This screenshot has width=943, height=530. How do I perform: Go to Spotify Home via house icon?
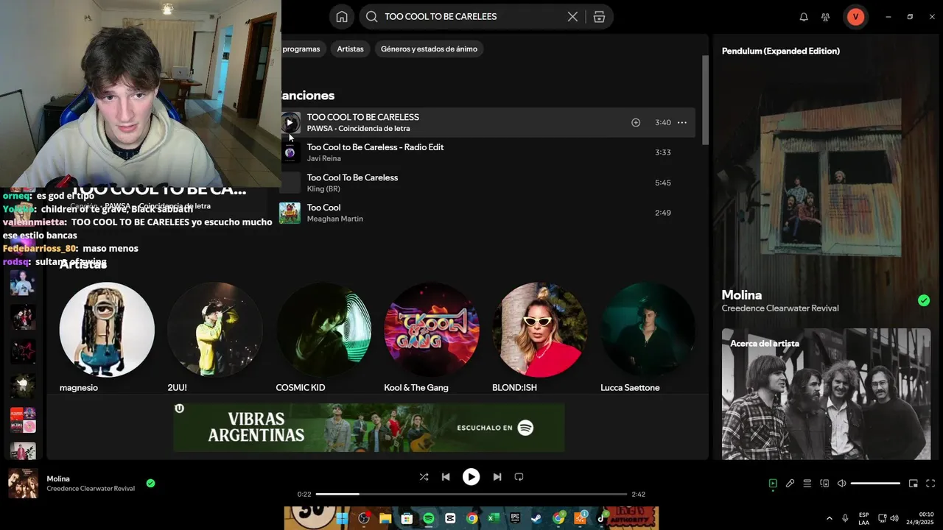point(341,16)
